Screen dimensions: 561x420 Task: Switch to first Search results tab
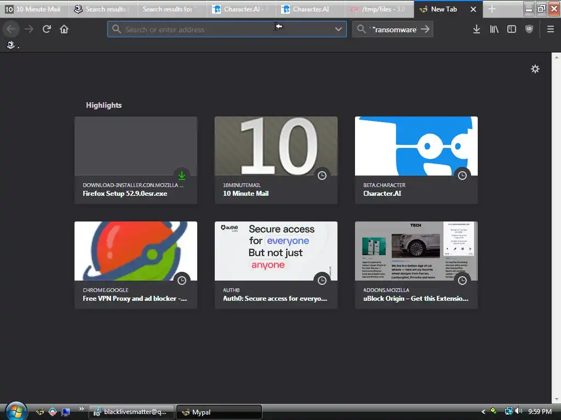tap(103, 9)
